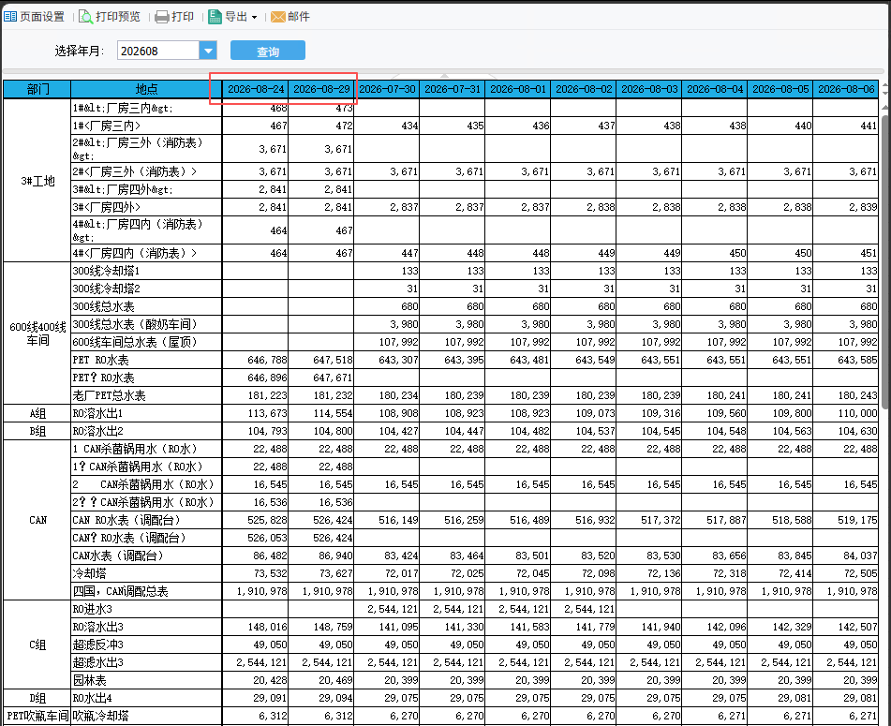
Task: Click the 300线总水表（酸奶车间） cell
Action: pyautogui.click(x=146, y=324)
